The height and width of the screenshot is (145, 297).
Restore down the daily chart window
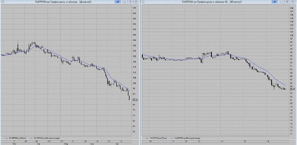pos(130,2)
